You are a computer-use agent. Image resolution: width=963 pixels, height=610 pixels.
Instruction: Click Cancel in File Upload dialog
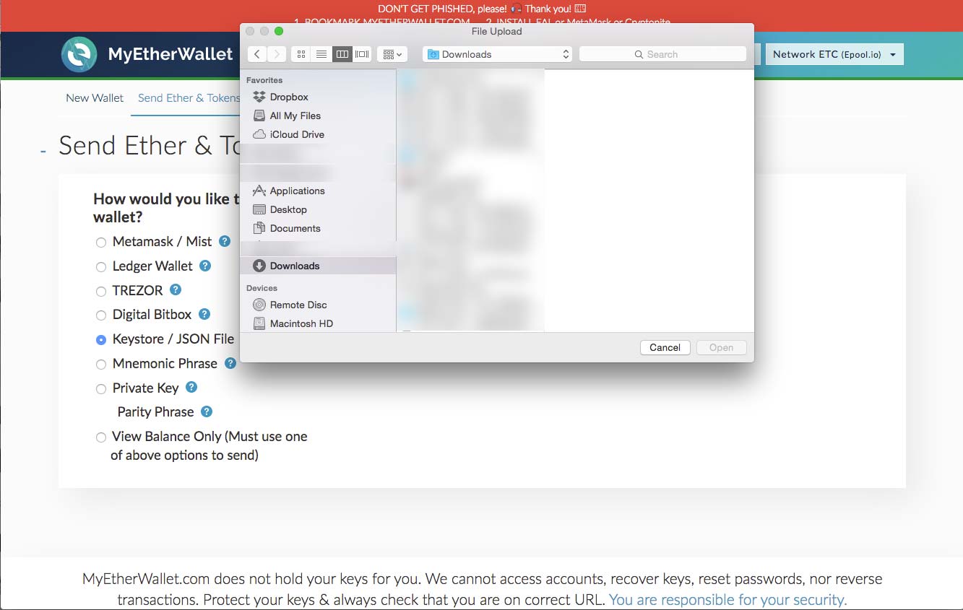click(665, 347)
